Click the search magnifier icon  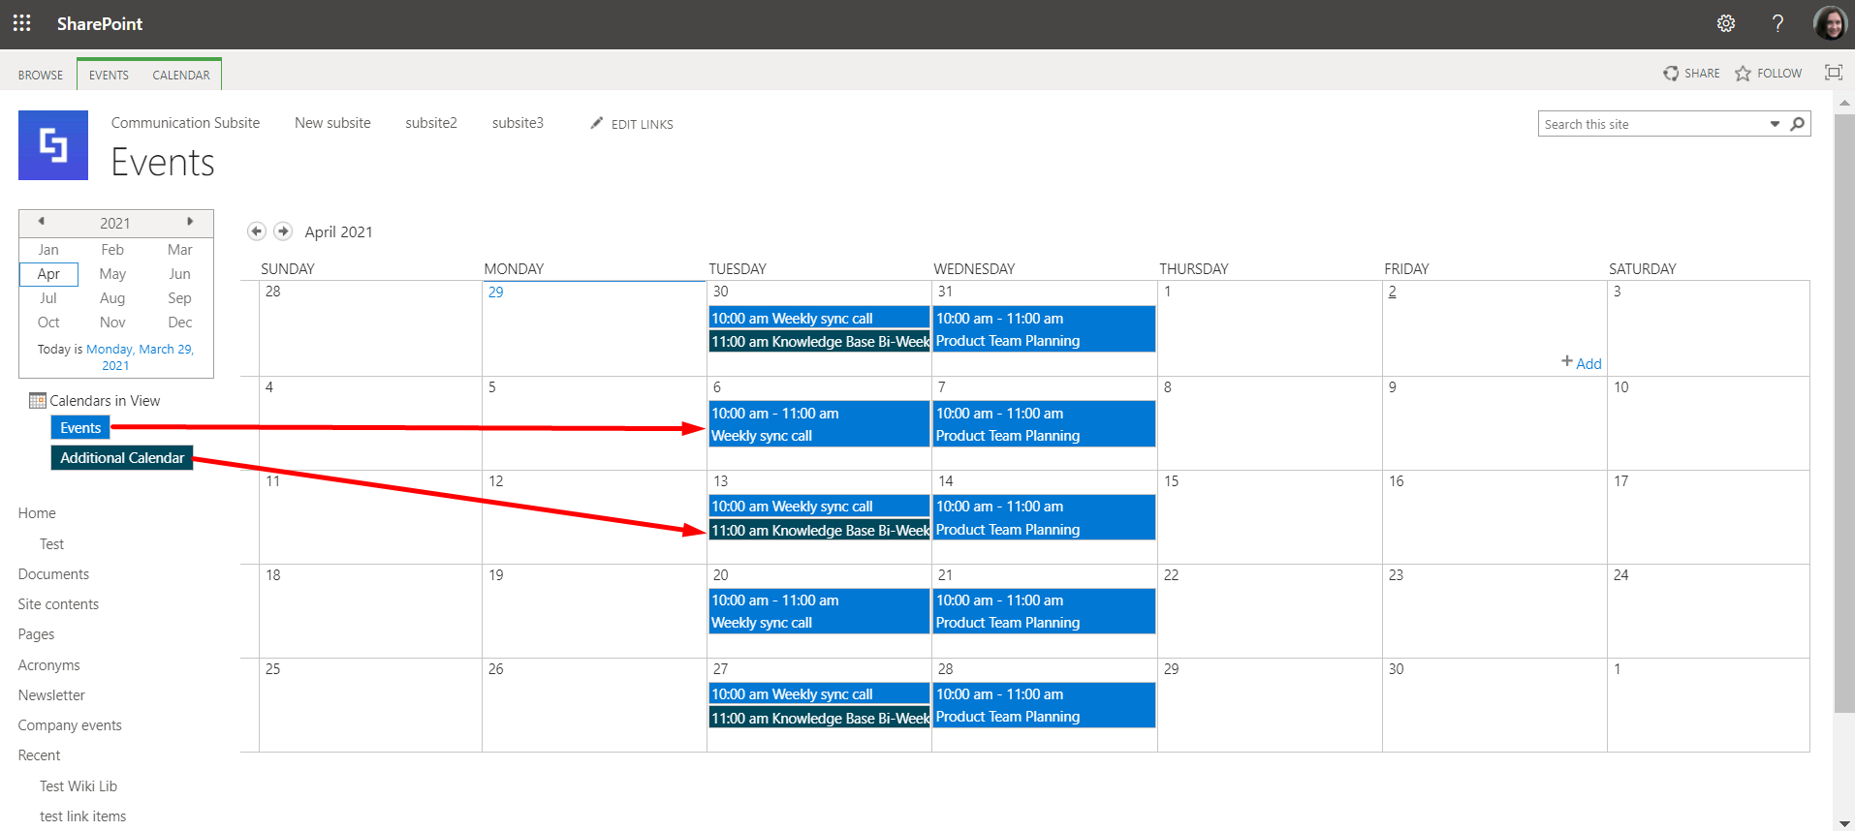coord(1798,124)
